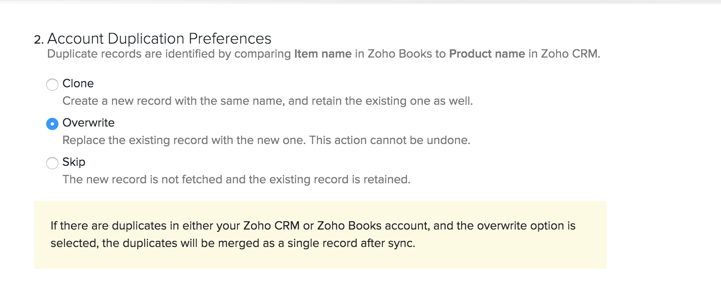Click the "Clone" option label
Viewport: 721px width, 295px height.
pyautogui.click(x=78, y=83)
